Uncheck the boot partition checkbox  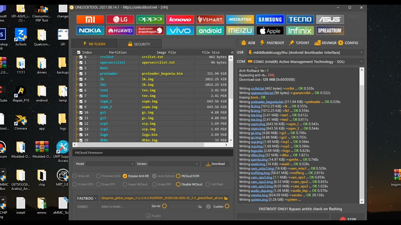tap(81, 68)
